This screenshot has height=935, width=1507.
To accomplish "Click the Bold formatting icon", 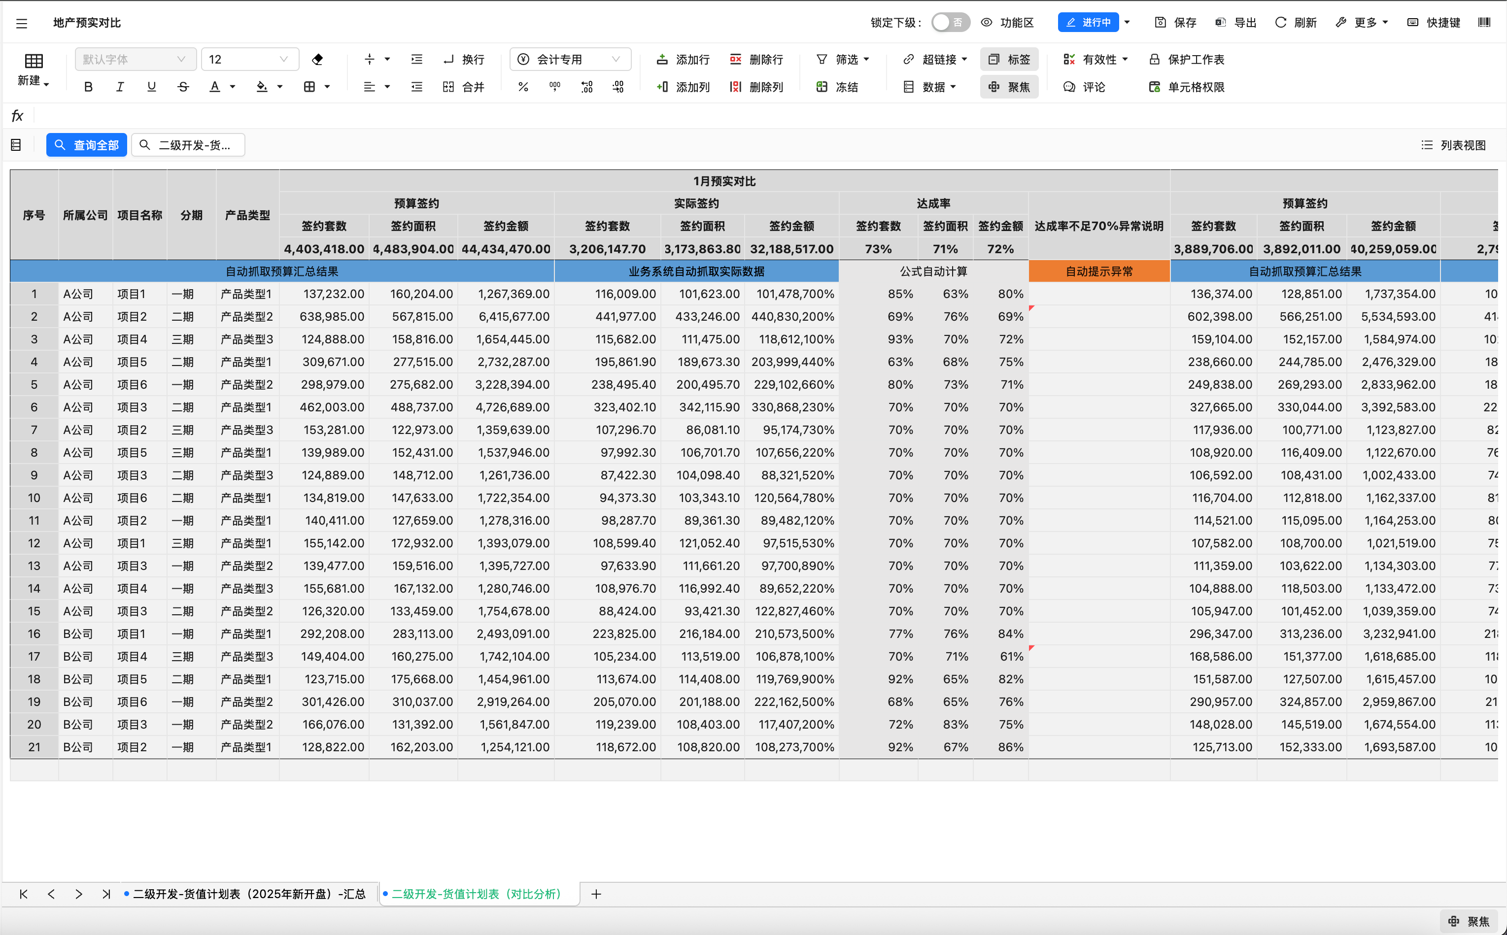I will click(x=89, y=87).
